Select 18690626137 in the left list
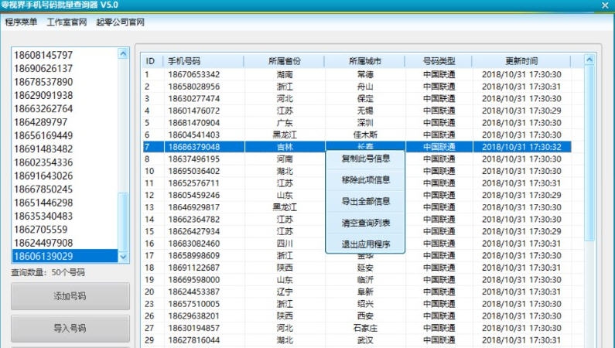This screenshot has height=348, width=615. (65, 69)
